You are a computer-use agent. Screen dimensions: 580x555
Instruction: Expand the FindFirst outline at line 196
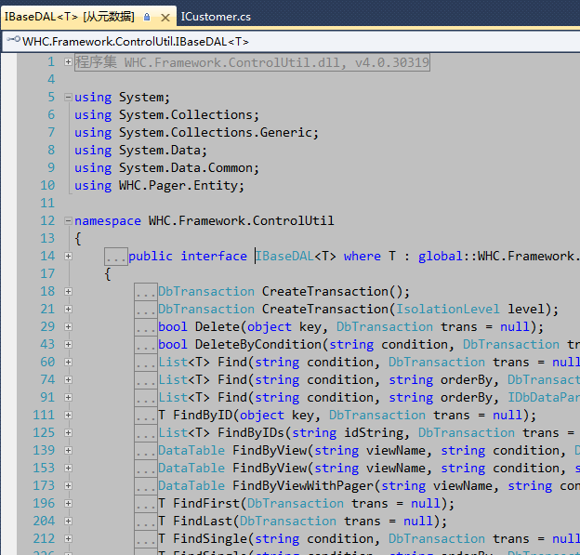(68, 503)
